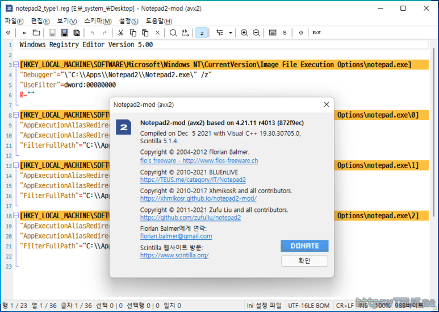Image resolution: width=439 pixels, height=312 pixels.
Task: Open the xhmikosr.github.io notepad2-mod link
Action: point(198,198)
